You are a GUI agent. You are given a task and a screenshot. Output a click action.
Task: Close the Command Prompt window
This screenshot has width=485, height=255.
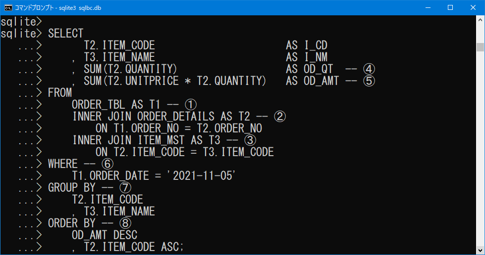(473, 8)
